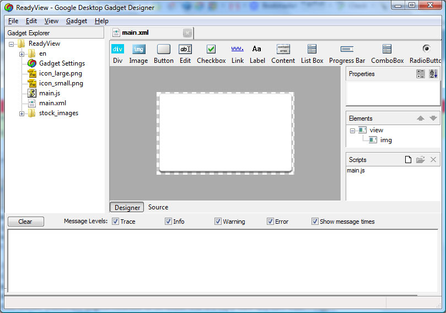Toggle Info message level
The height and width of the screenshot is (313, 446).
(x=168, y=221)
